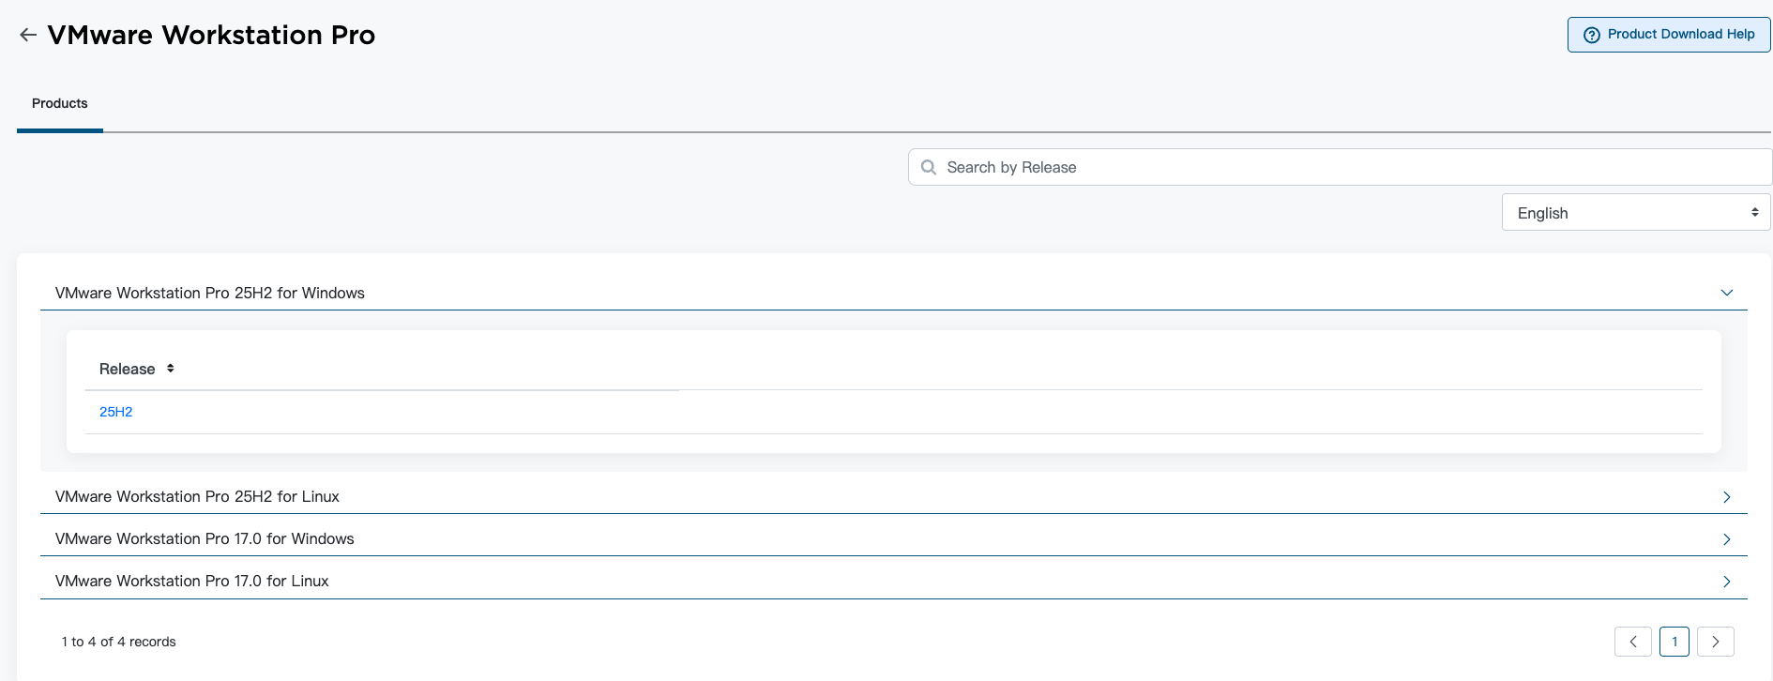Click the Release column header label

[x=128, y=370]
